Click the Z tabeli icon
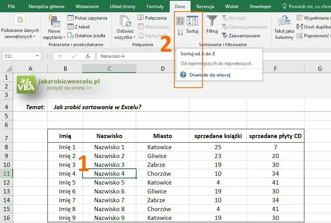The height and width of the screenshot is (223, 331). 71,27
